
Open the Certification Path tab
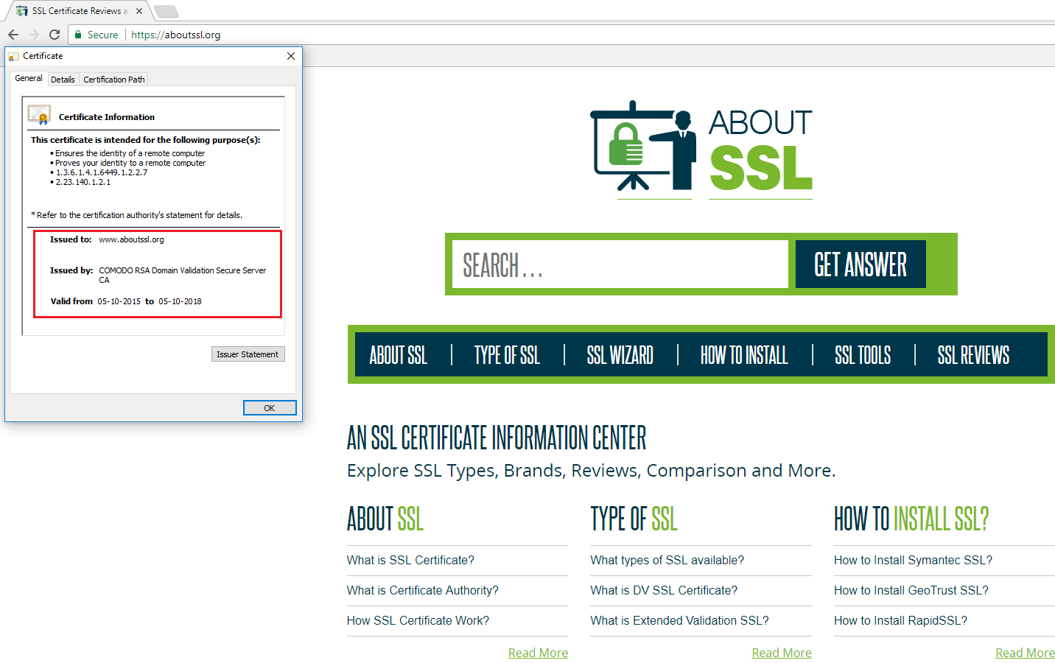coord(114,80)
